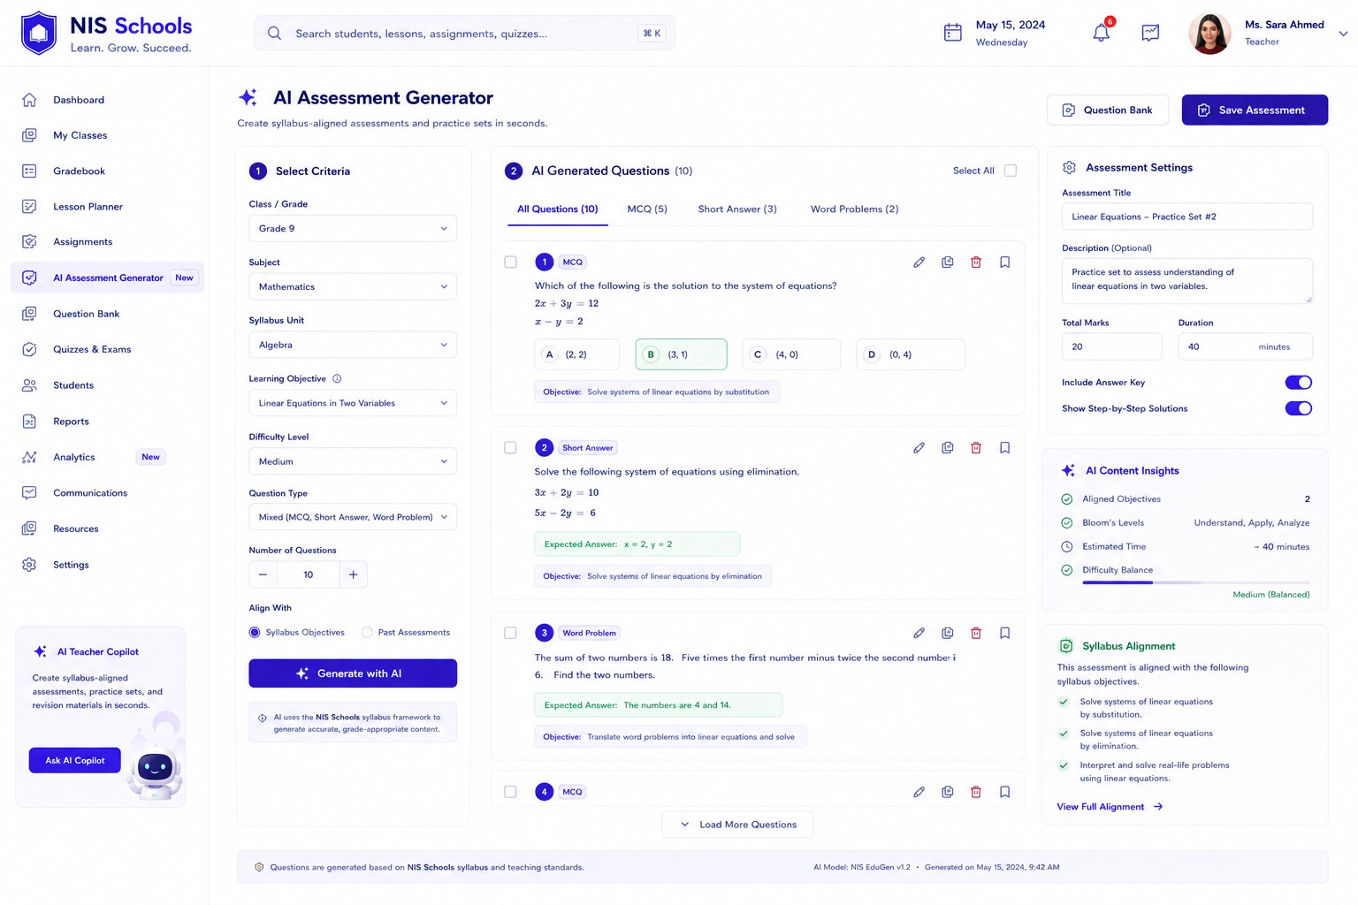Click the Learning Objective info icon
Image resolution: width=1358 pixels, height=905 pixels.
pyautogui.click(x=337, y=378)
